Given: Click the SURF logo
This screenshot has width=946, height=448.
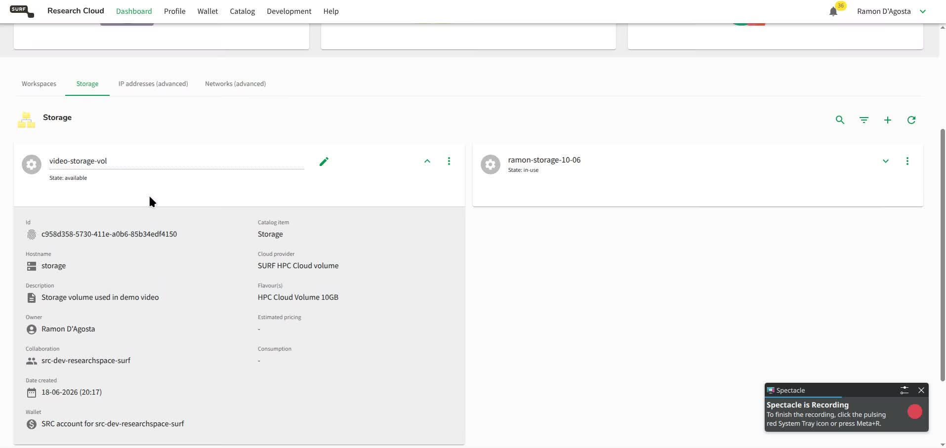Looking at the screenshot, I should 22,11.
